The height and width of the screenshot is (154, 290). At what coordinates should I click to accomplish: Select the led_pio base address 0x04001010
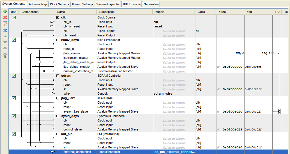coord(232,147)
